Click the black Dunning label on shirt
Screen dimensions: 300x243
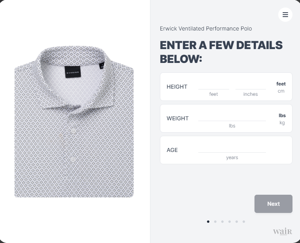[x=73, y=72]
